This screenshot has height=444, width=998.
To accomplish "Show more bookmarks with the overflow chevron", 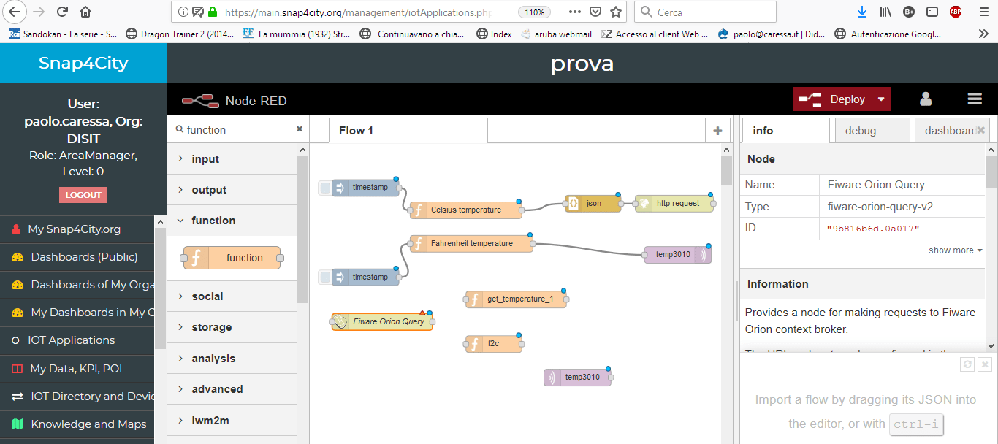I will (983, 34).
